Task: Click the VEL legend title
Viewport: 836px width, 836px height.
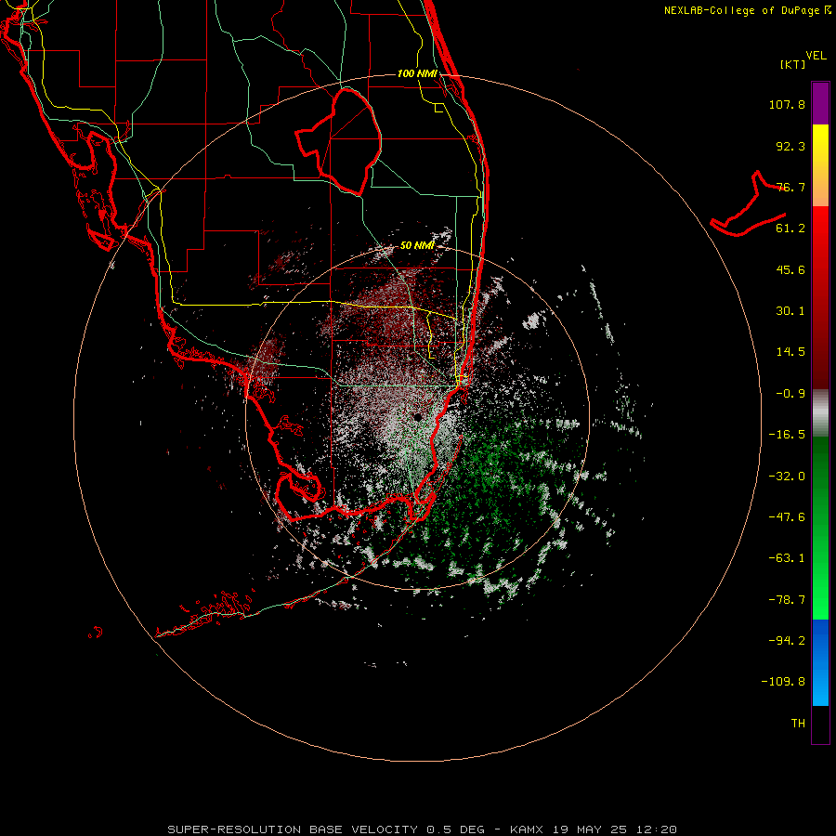Action: (816, 56)
